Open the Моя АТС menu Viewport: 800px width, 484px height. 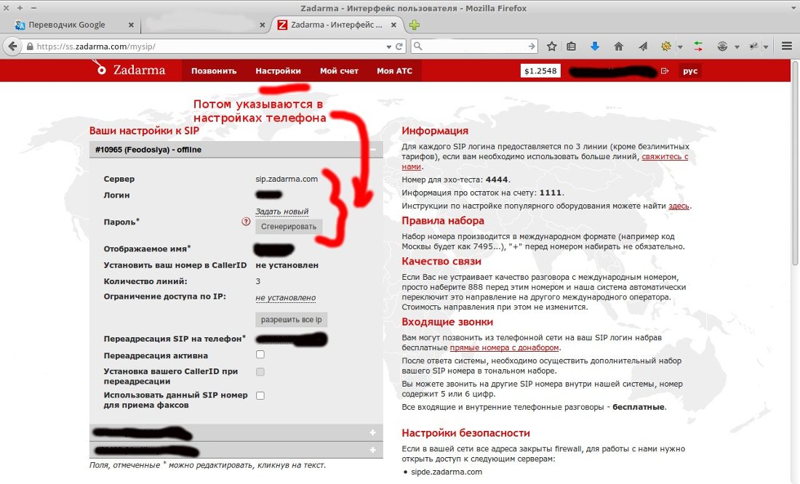[394, 71]
